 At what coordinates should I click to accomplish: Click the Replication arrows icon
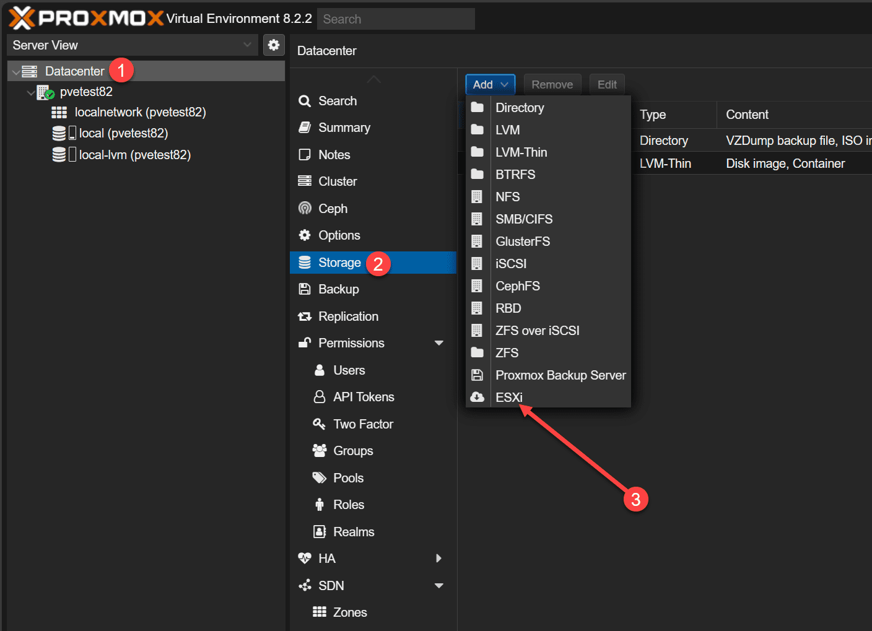click(305, 316)
